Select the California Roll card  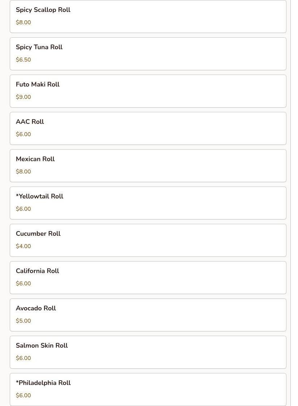[x=148, y=277]
